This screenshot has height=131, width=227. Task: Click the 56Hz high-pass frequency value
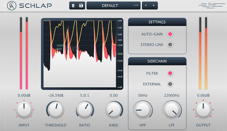tap(143, 95)
